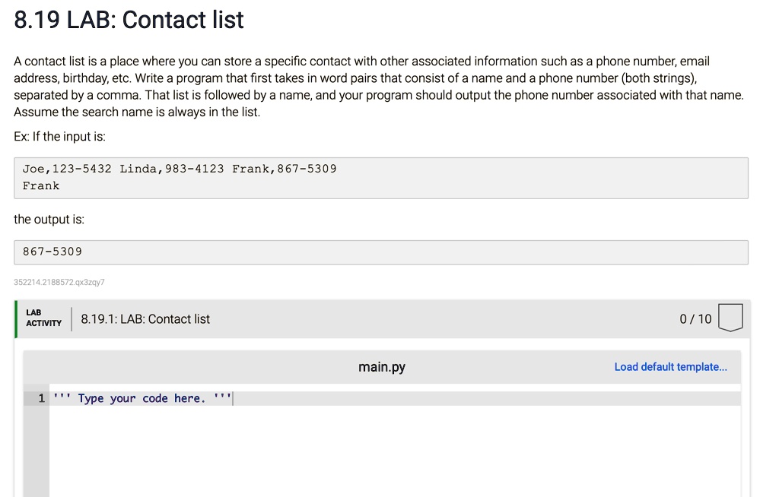Click the Frank line in the input example
The height and width of the screenshot is (497, 779).
(x=41, y=185)
